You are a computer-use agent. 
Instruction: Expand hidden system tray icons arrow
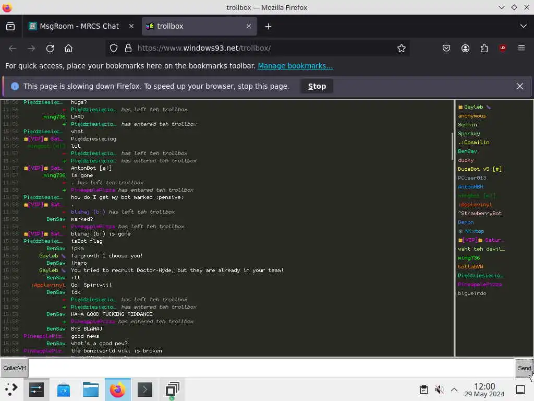tap(454, 390)
